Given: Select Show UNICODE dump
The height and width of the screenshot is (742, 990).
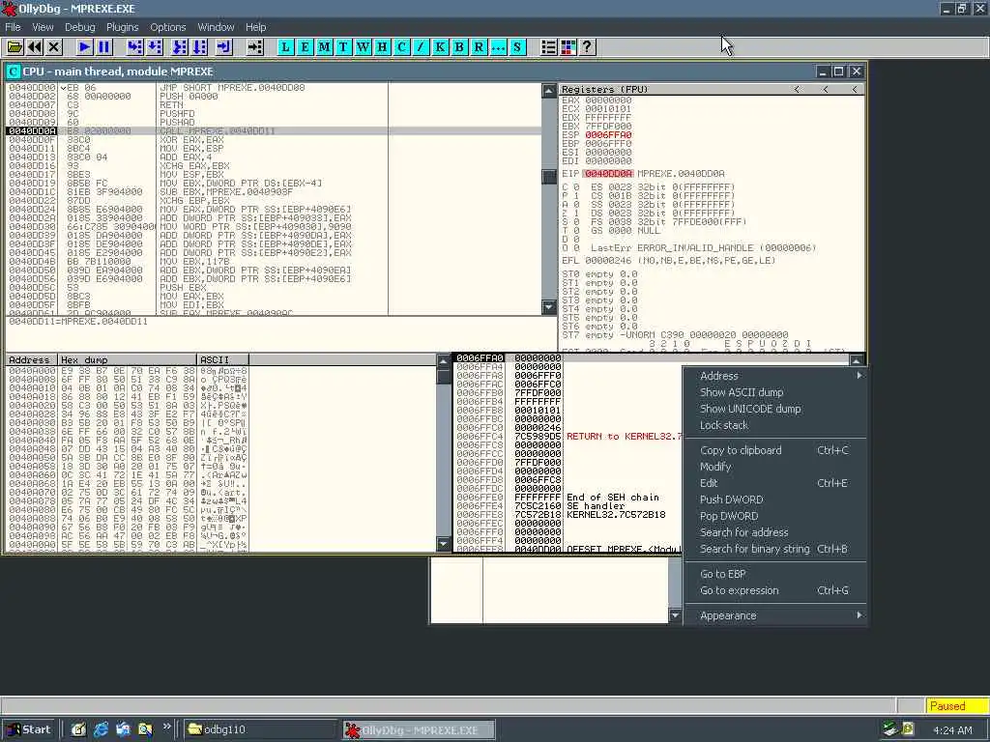Looking at the screenshot, I should [x=776, y=409].
